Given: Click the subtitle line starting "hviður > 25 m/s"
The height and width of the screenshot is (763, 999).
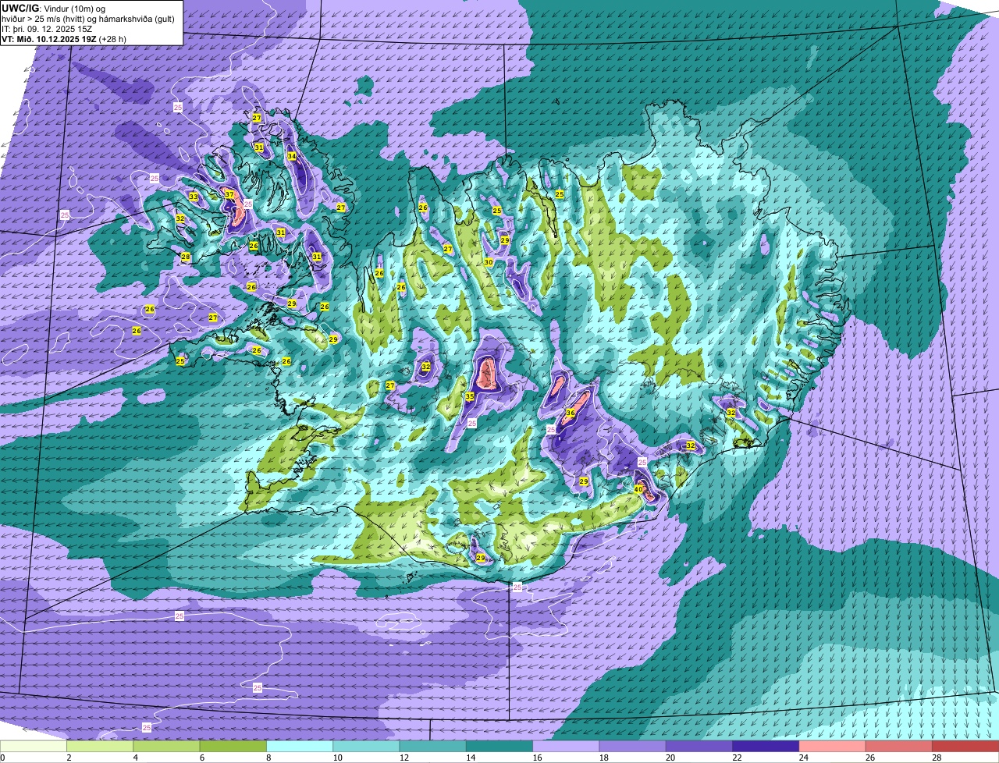Looking at the screenshot, I should (88, 18).
